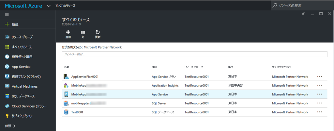Click the 新規 label
Screen dimensions: 334x131
pyautogui.click(x=15, y=24)
